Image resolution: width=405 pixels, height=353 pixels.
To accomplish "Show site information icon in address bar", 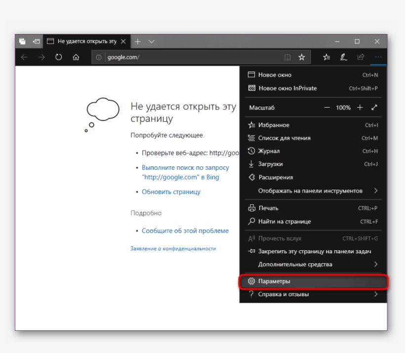I will click(98, 57).
